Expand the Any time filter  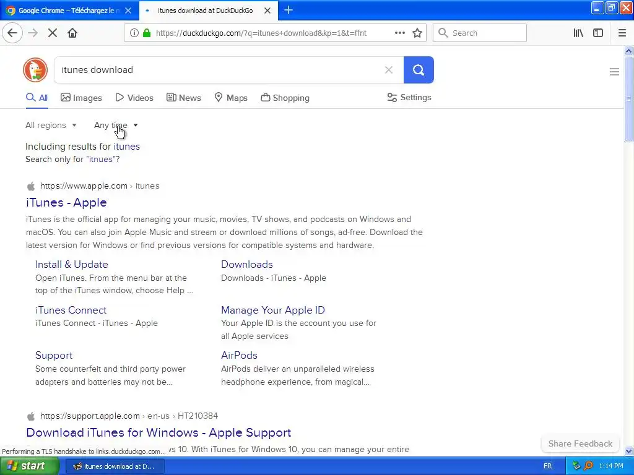click(116, 125)
